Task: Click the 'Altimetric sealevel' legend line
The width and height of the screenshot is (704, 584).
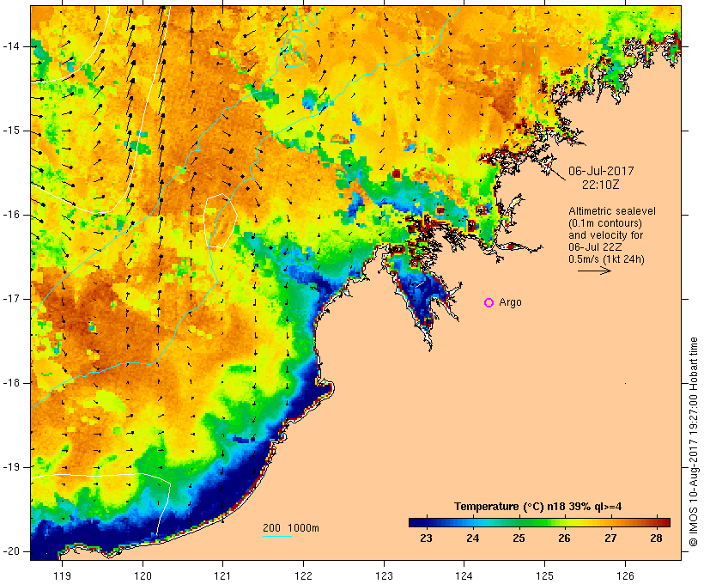Action: 612,211
